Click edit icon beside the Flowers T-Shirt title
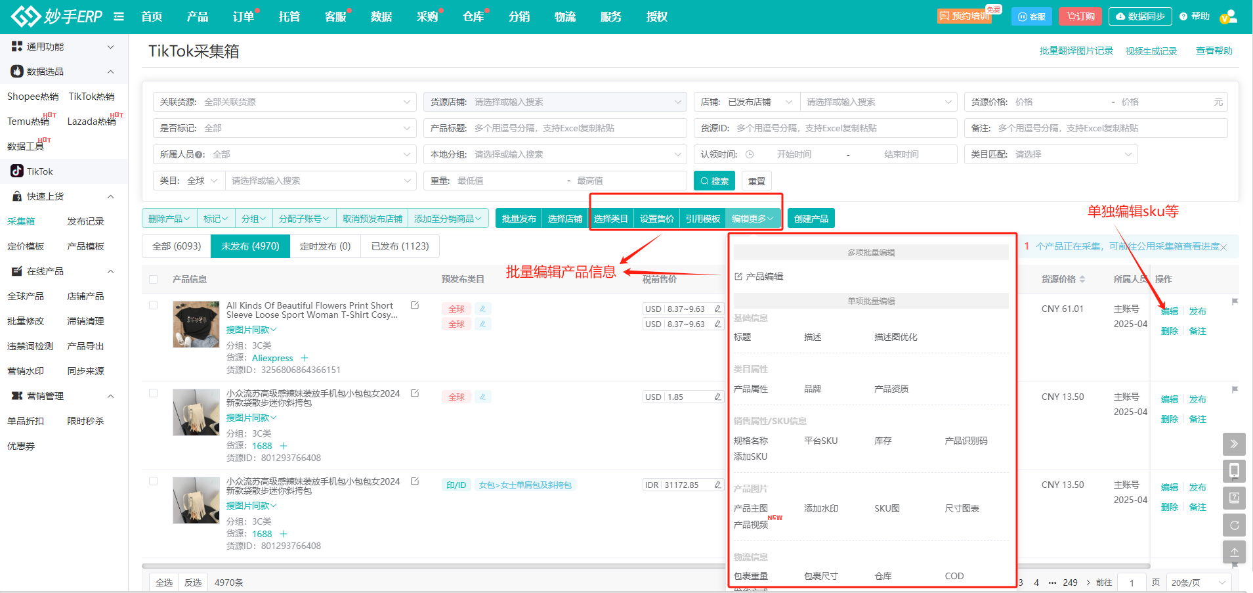The width and height of the screenshot is (1253, 593). 415,305
